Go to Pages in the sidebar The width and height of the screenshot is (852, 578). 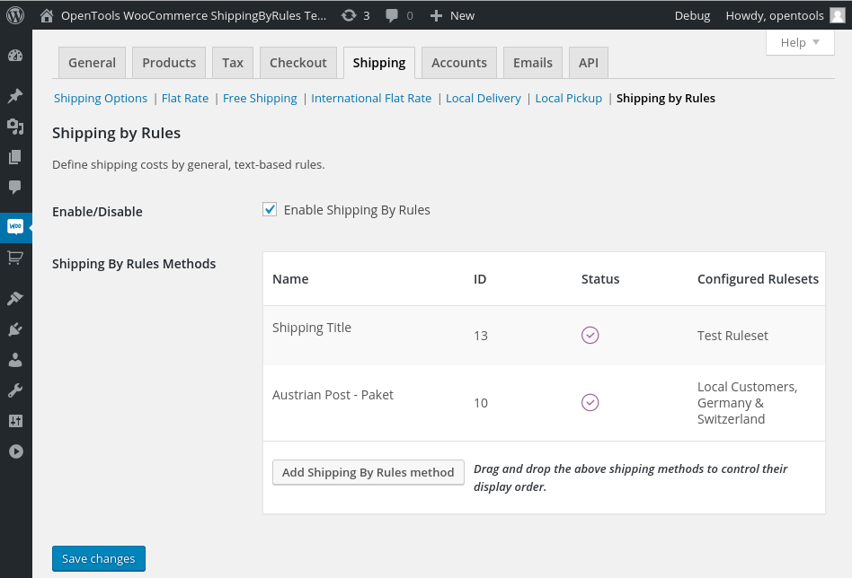click(x=15, y=157)
